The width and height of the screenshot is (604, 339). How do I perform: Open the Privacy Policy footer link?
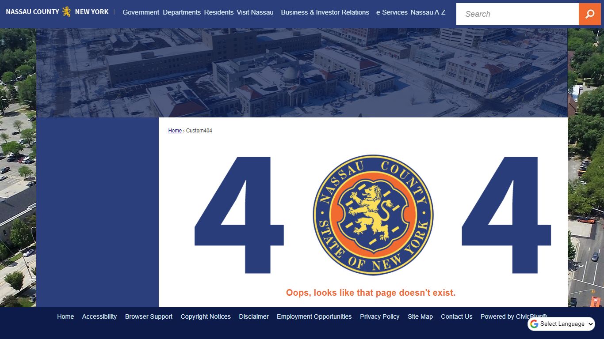[379, 316]
